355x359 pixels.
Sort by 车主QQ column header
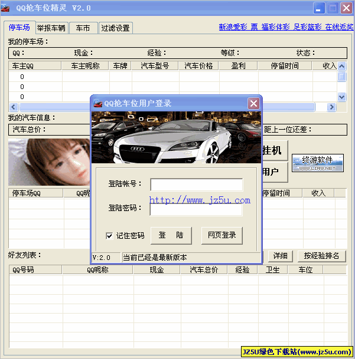click(x=35, y=66)
